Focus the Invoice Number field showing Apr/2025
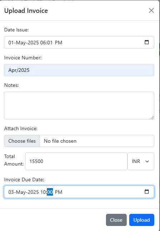The image size is (160, 231). pos(79,70)
